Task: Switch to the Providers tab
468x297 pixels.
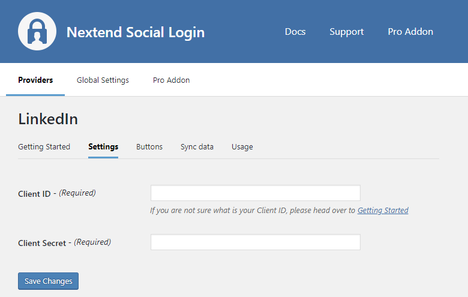Action: pyautogui.click(x=35, y=80)
